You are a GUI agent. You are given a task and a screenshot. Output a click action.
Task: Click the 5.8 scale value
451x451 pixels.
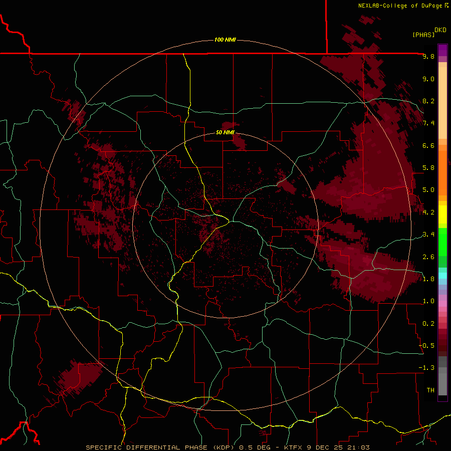(428, 168)
